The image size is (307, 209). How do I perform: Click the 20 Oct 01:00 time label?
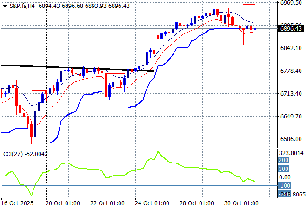tap(64, 203)
